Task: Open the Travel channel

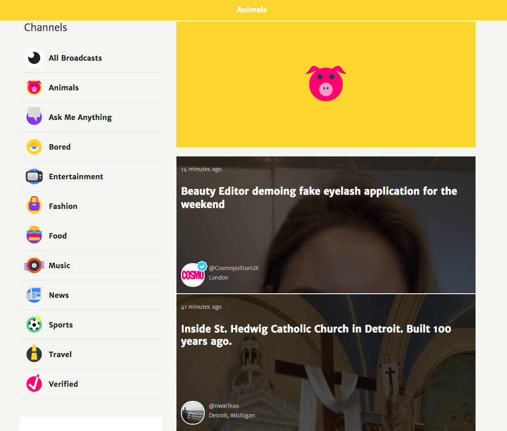Action: coord(60,354)
